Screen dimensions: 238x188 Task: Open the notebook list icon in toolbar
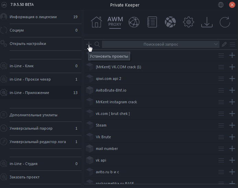coord(152,22)
